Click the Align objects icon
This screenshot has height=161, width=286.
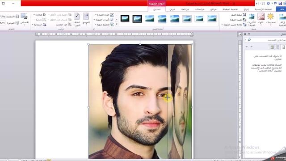(x=44, y=15)
